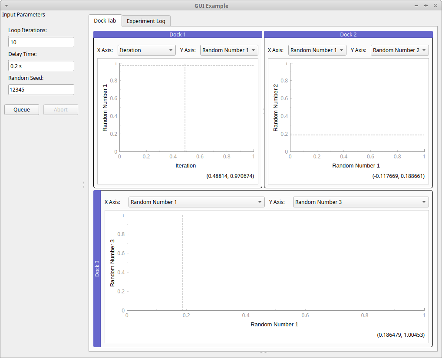This screenshot has height=358, width=442.
Task: Click the Dock 2 title bar
Action: (348, 35)
